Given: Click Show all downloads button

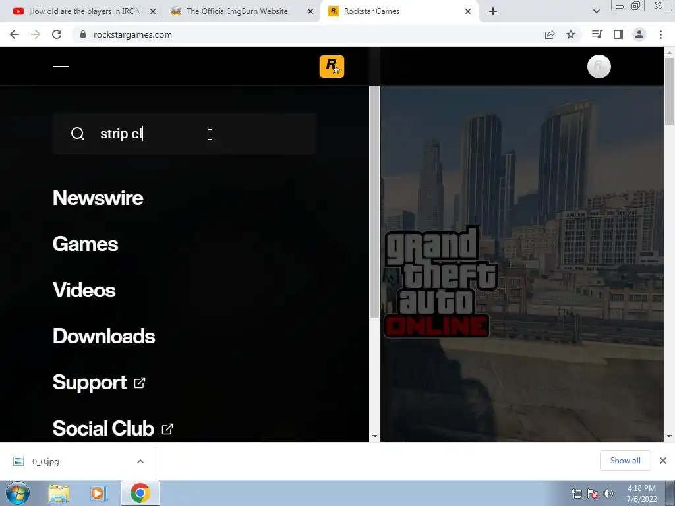Looking at the screenshot, I should 625,461.
